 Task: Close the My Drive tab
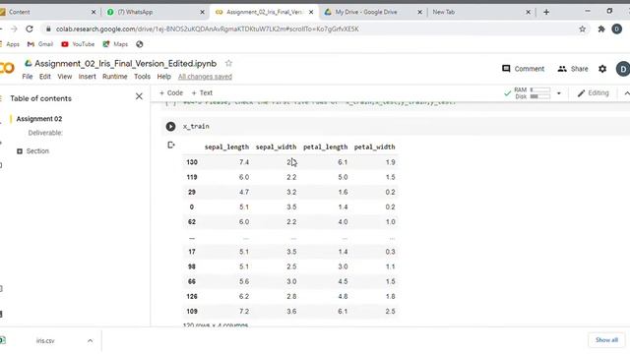pyautogui.click(x=420, y=12)
